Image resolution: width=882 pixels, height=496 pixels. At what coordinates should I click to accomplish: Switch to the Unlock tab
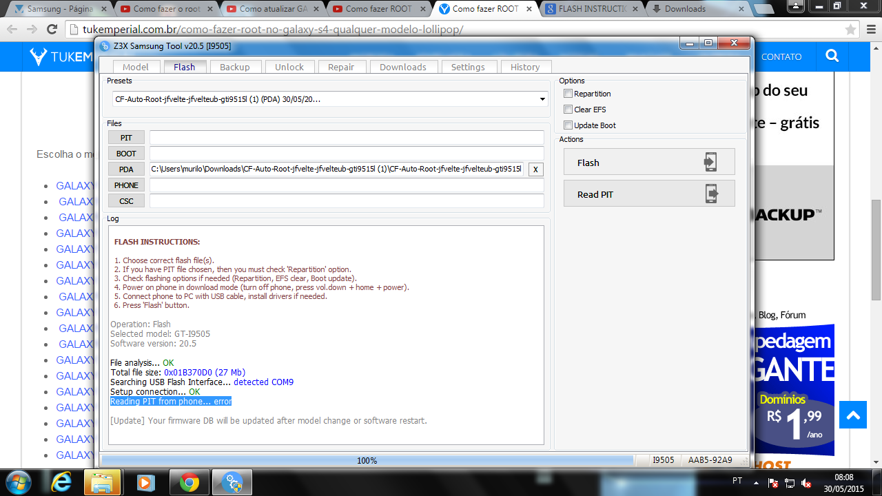tap(289, 67)
